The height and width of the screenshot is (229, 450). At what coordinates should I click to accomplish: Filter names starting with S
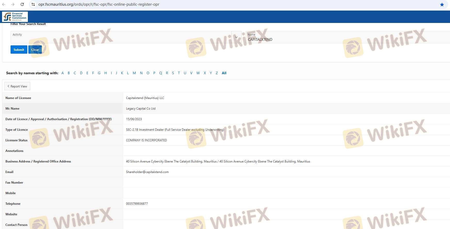(x=173, y=73)
